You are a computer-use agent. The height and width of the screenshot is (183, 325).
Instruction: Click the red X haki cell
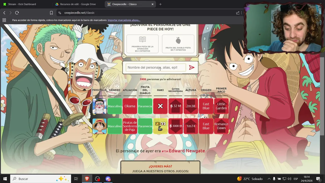pyautogui.click(x=160, y=106)
